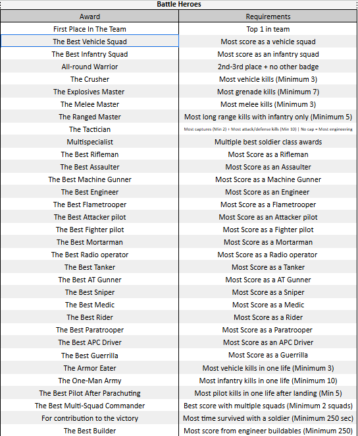358x436 pixels.
Task: Click Most grenade kills (Minimum 7) cell
Action: pyautogui.click(x=268, y=92)
